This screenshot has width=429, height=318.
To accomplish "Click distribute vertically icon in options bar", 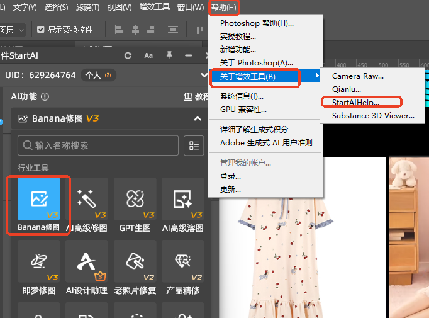I will click(x=173, y=30).
